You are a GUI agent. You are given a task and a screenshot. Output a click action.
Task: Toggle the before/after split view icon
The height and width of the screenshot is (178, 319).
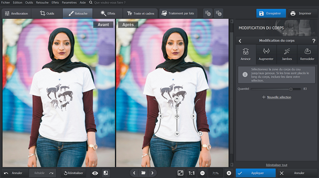pos(106,173)
